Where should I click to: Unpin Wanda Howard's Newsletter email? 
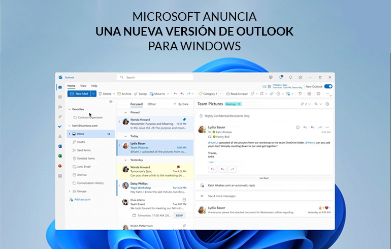click(x=184, y=119)
